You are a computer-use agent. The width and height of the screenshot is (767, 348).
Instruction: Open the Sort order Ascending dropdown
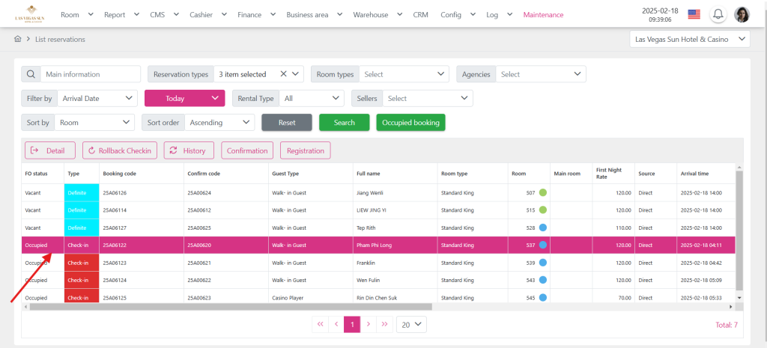[x=220, y=122]
